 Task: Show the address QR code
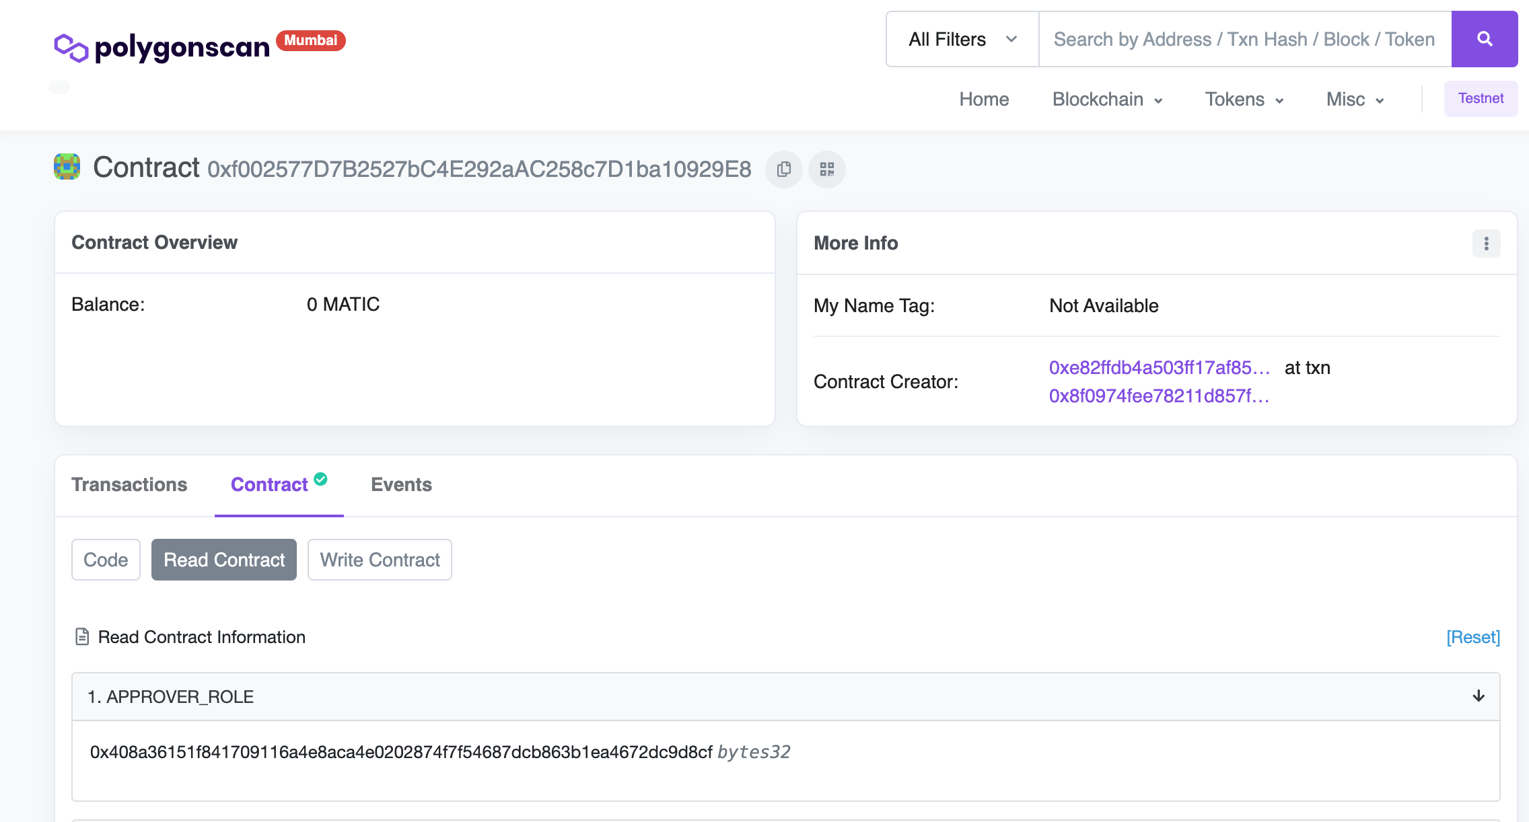(x=826, y=170)
